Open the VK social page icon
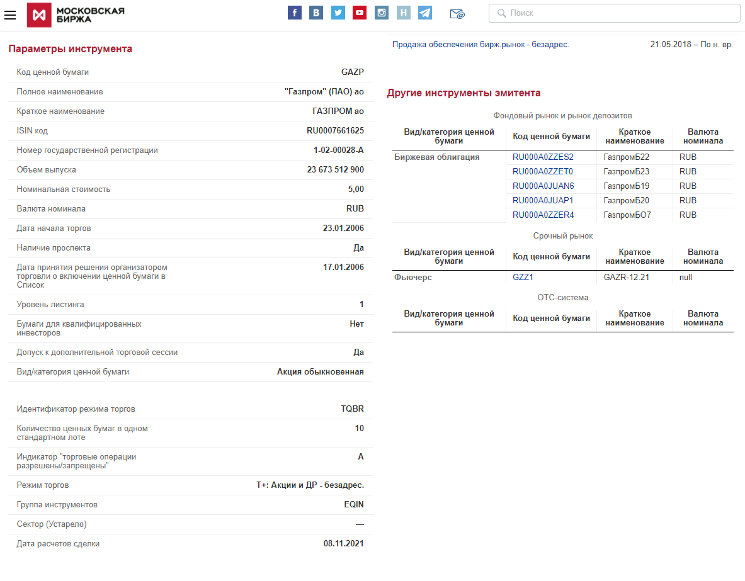This screenshot has height=581, width=745. click(x=316, y=13)
